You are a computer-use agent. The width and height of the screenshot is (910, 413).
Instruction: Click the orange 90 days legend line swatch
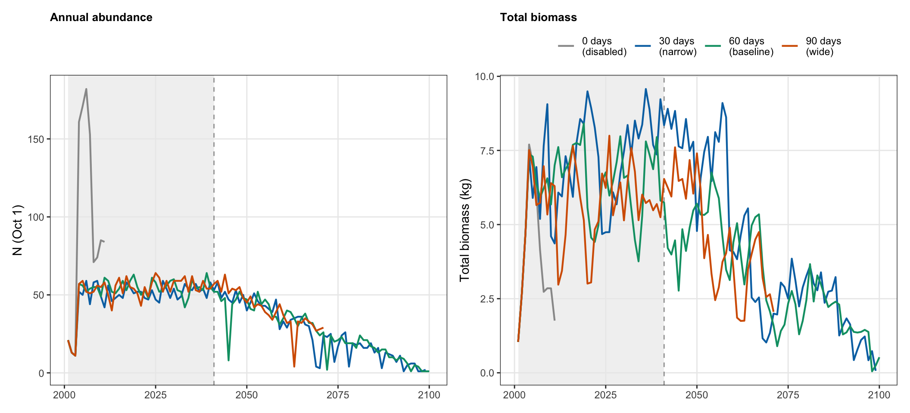pos(790,46)
